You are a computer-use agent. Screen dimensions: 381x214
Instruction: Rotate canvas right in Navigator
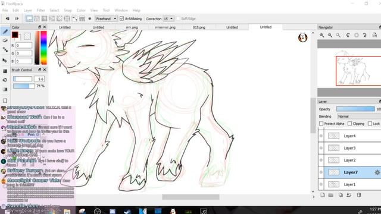click(365, 35)
